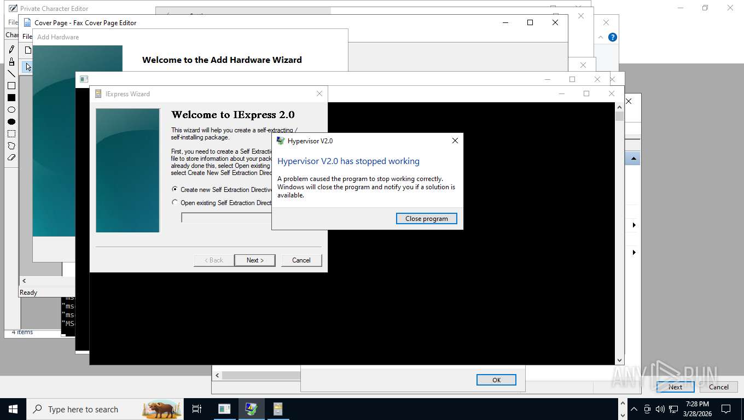744x420 pixels.
Task: Select the Filled Rectangle tool in Character Editor
Action: pos(11,98)
